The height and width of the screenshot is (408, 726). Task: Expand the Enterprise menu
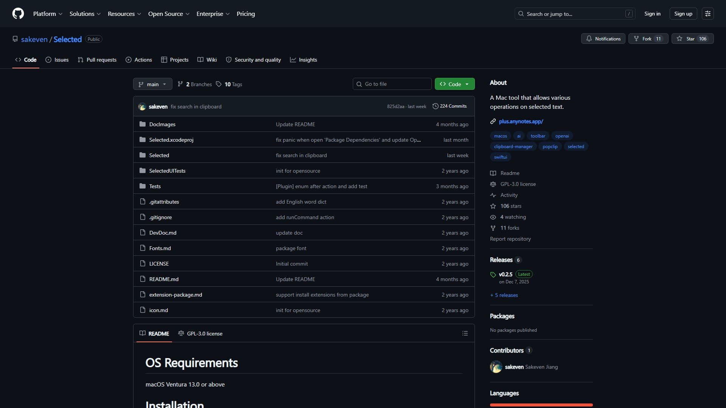(213, 14)
